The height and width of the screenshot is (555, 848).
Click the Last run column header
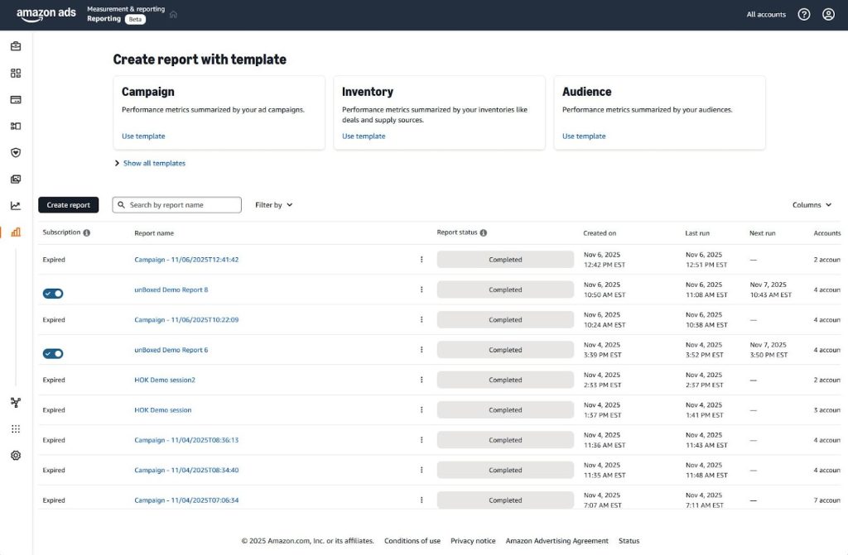coord(697,233)
